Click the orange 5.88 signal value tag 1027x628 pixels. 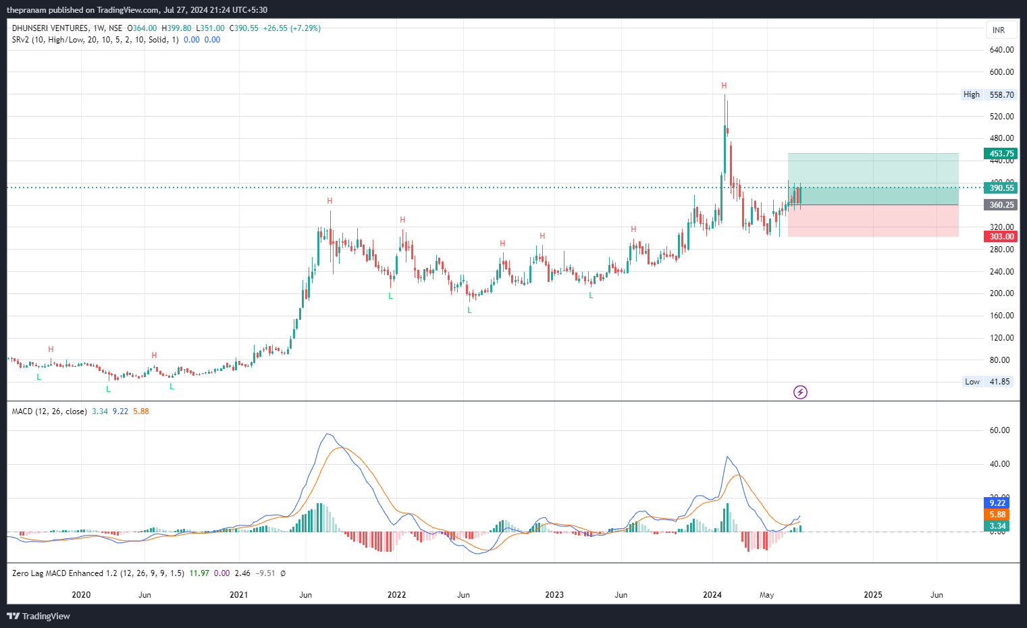[x=997, y=515]
